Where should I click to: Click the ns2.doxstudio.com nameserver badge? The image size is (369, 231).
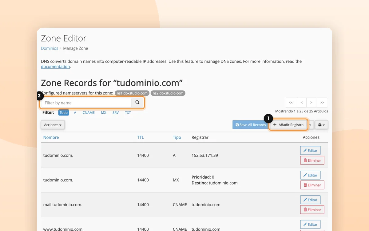pos(168,93)
